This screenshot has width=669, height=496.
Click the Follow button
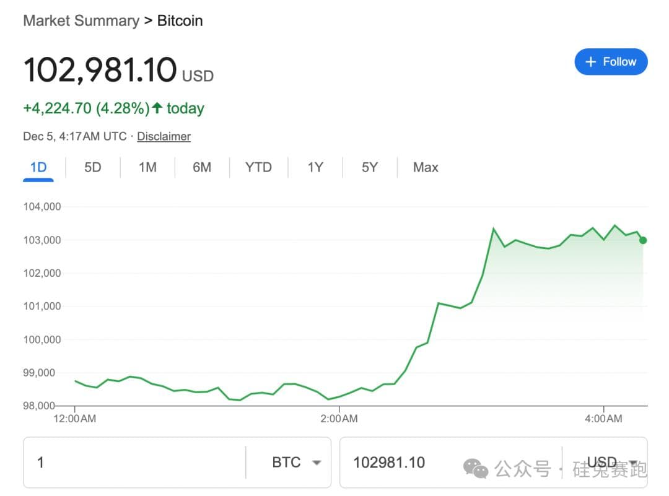click(x=611, y=62)
